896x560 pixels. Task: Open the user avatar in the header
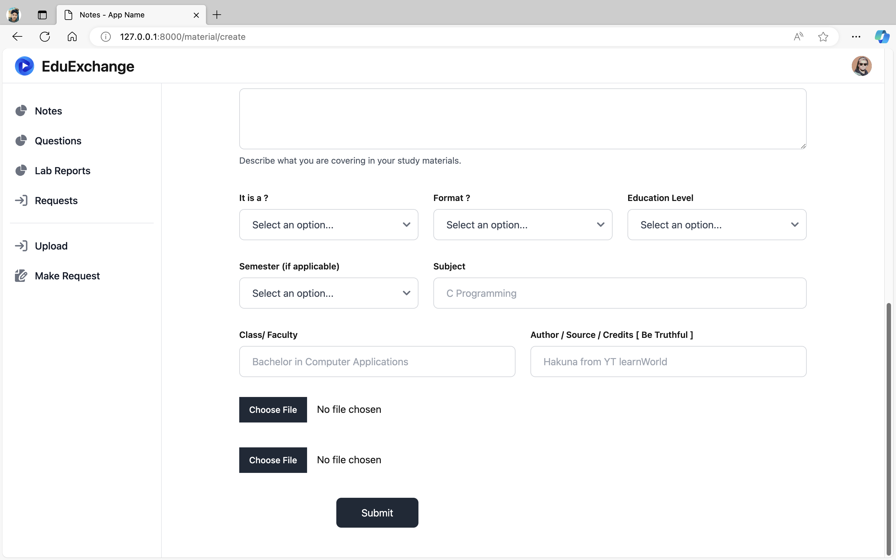pyautogui.click(x=861, y=66)
